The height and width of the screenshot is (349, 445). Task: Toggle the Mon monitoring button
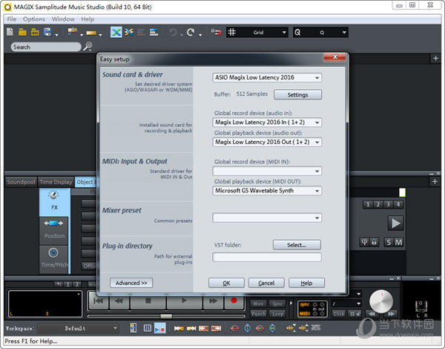pyautogui.click(x=258, y=304)
